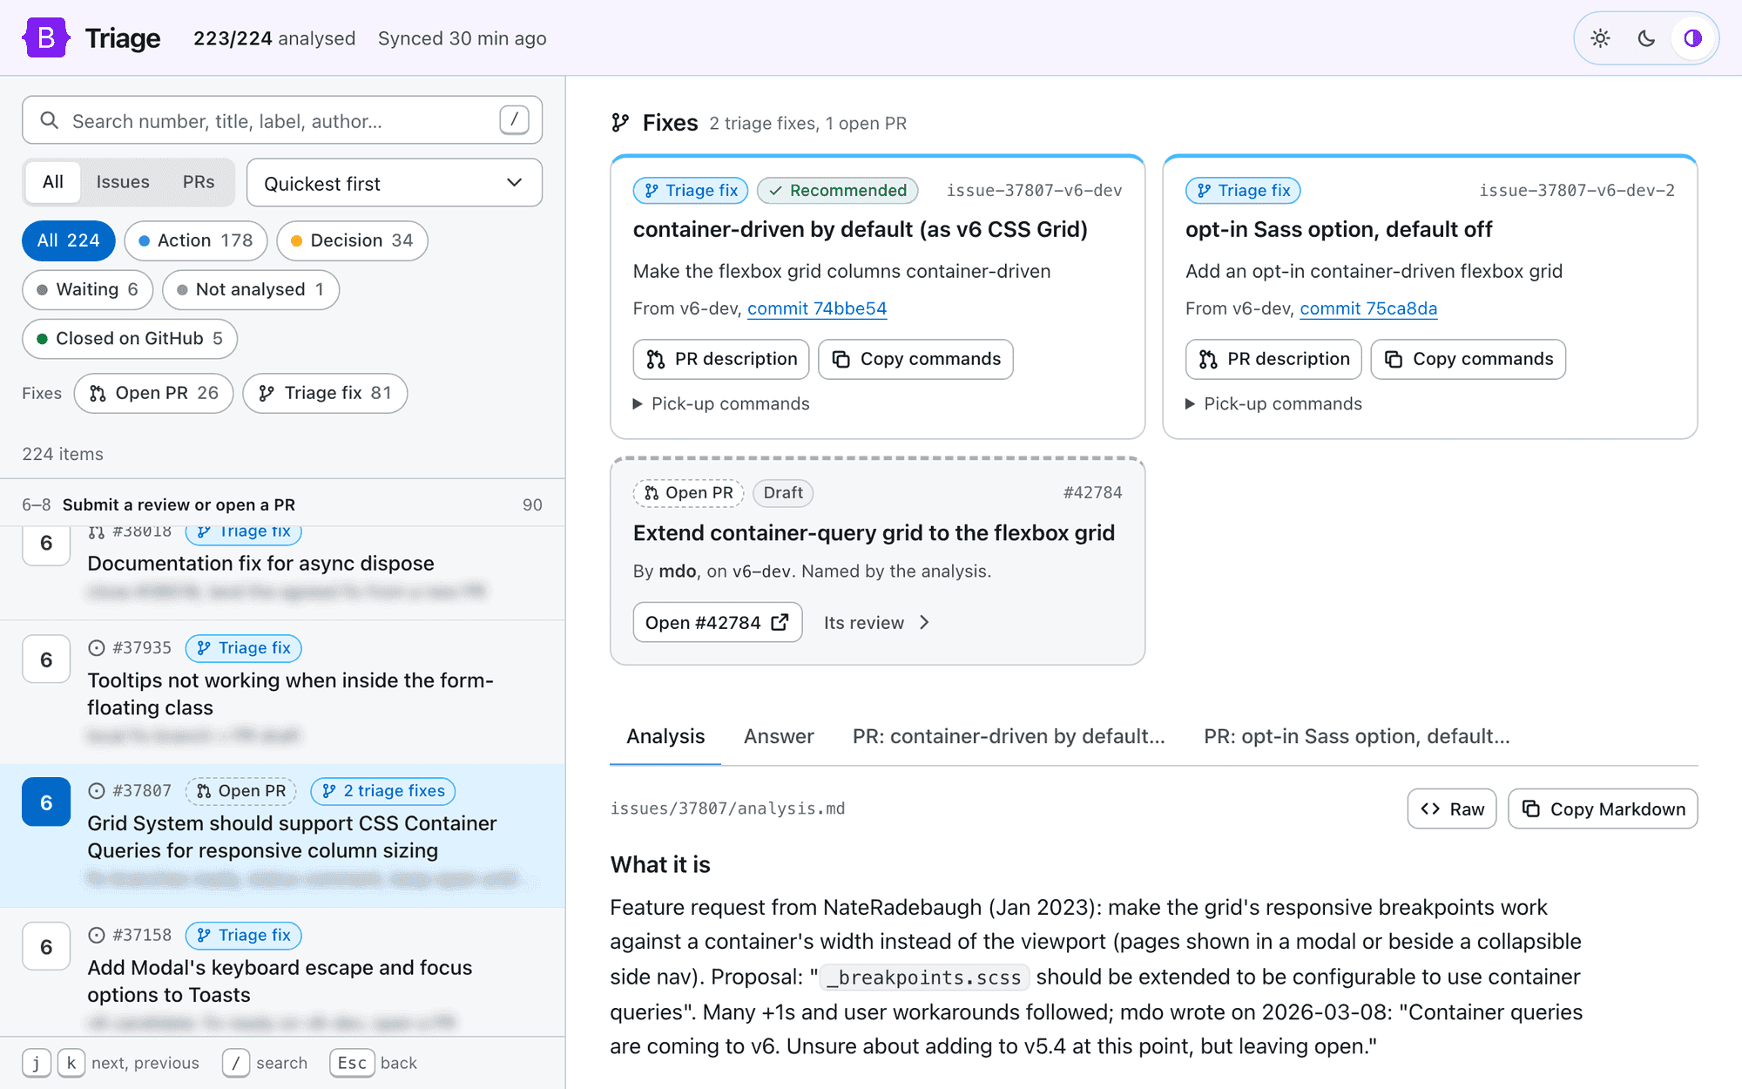
Task: Select Documentation fix for async dispose item
Action: click(282, 573)
